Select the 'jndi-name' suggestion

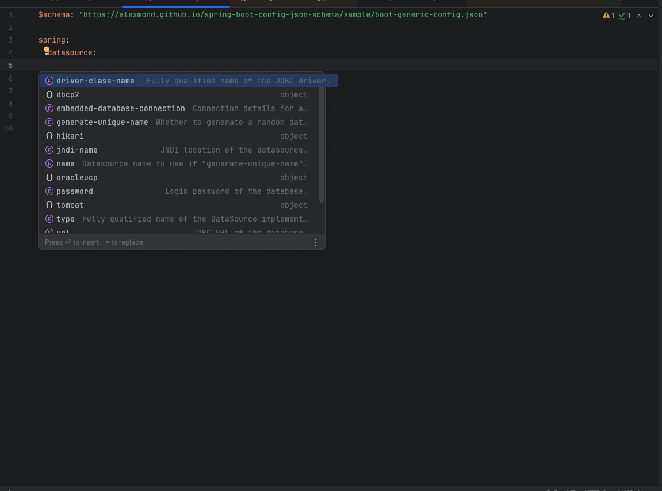pos(77,150)
